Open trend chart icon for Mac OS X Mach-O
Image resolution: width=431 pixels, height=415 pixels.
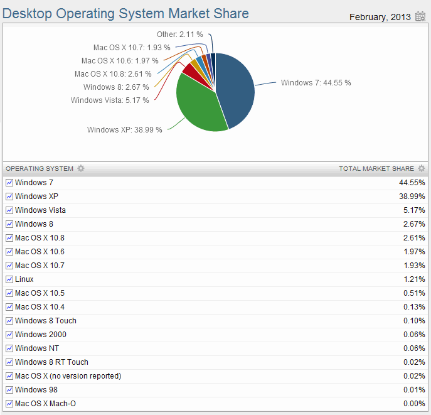click(9, 404)
